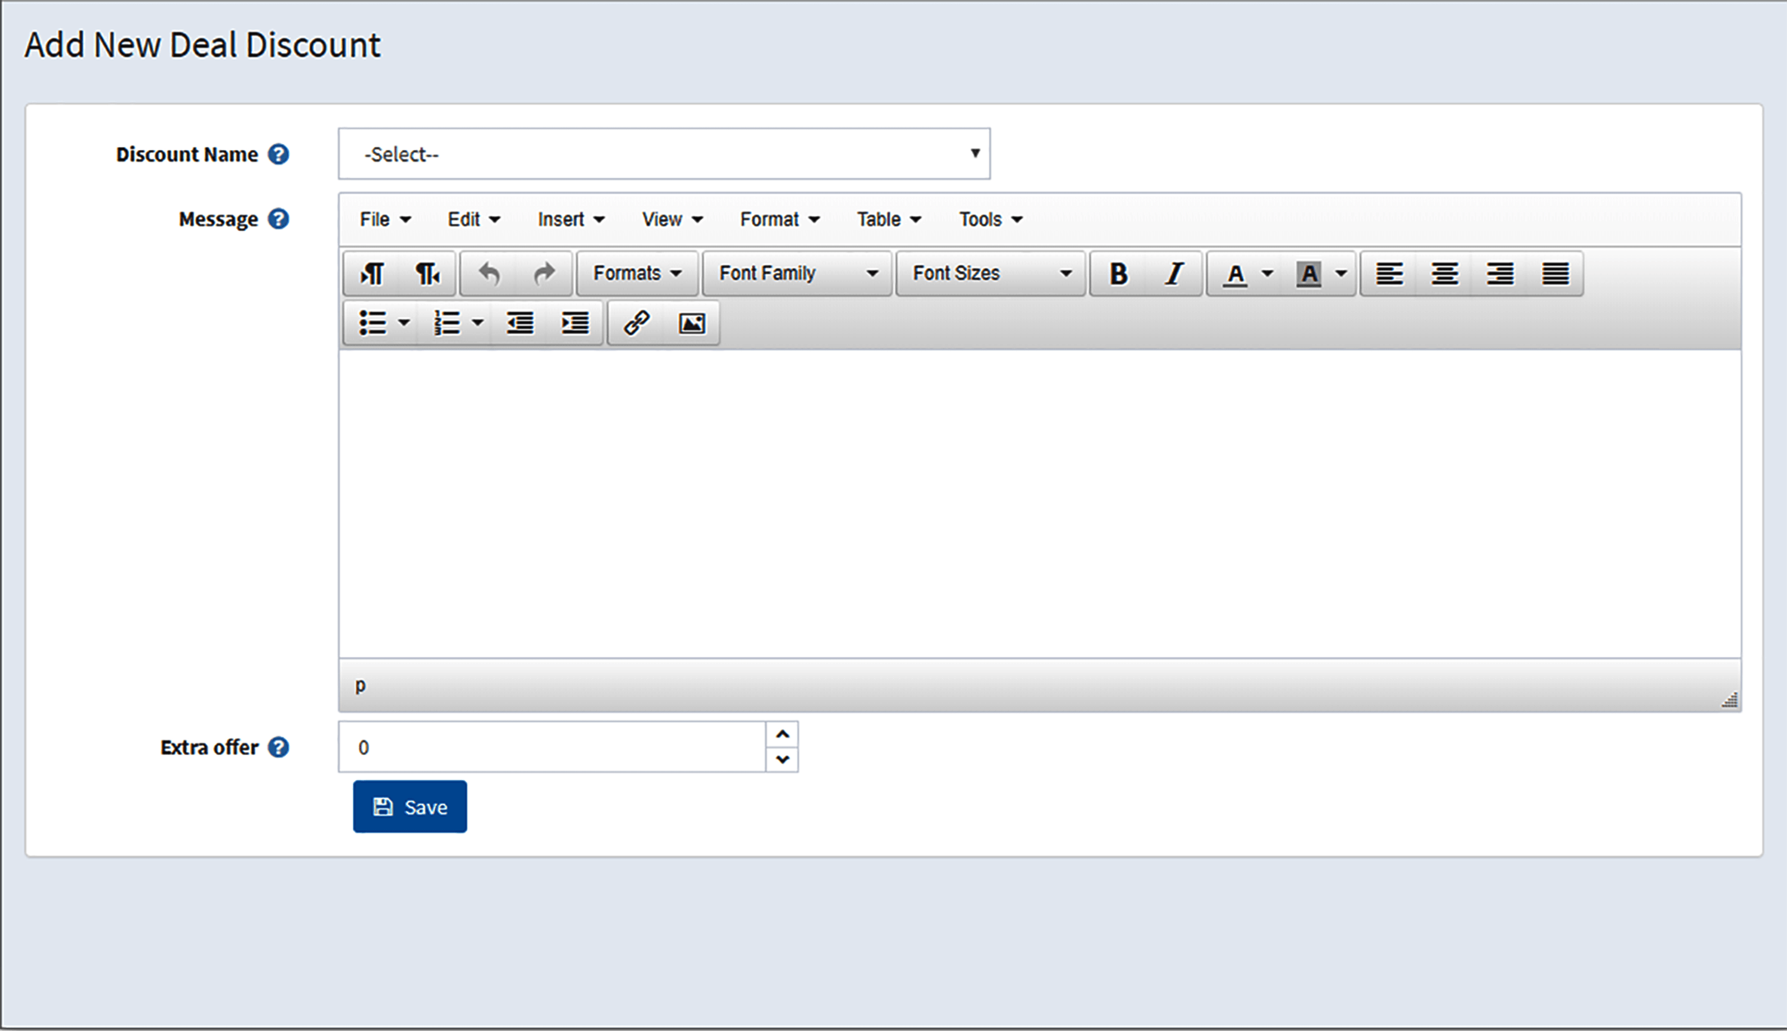The height and width of the screenshot is (1031, 1787).
Task: Decrease the Extra offer value
Action: 782,759
